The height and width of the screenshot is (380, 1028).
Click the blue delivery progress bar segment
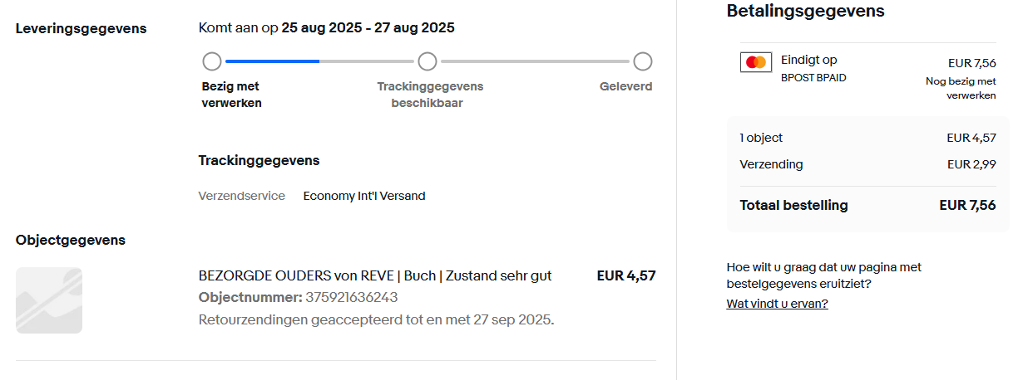pos(272,61)
